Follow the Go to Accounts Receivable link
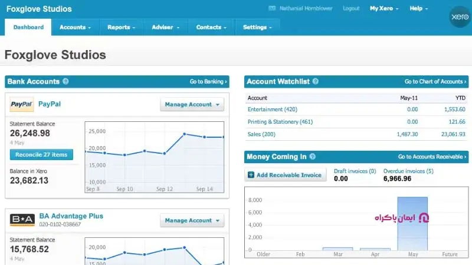Screen dimensions: 472x265 click(432, 157)
